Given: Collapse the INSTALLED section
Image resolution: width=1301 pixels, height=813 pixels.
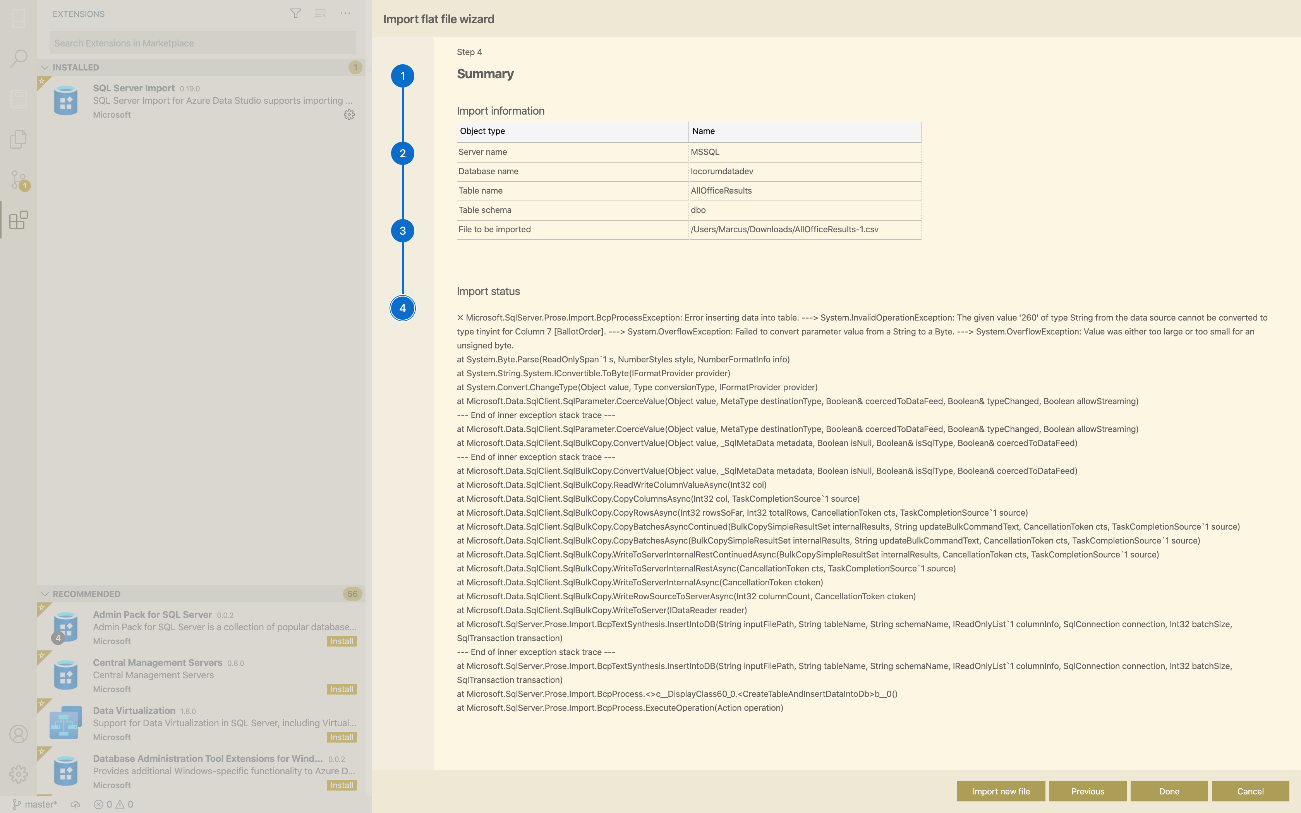Looking at the screenshot, I should click(202, 67).
